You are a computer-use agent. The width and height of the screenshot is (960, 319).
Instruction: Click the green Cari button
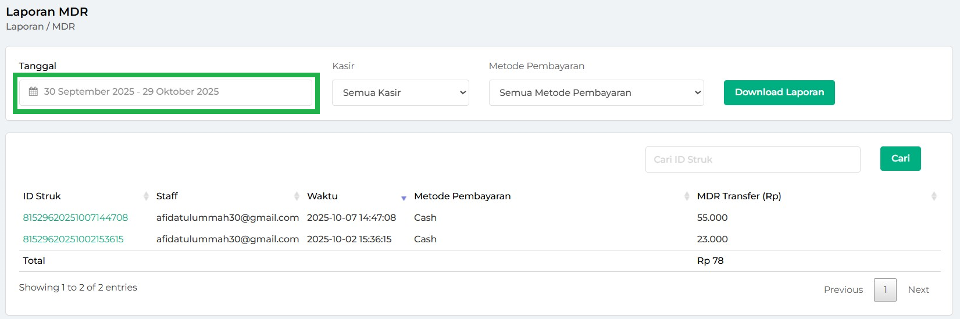(900, 159)
